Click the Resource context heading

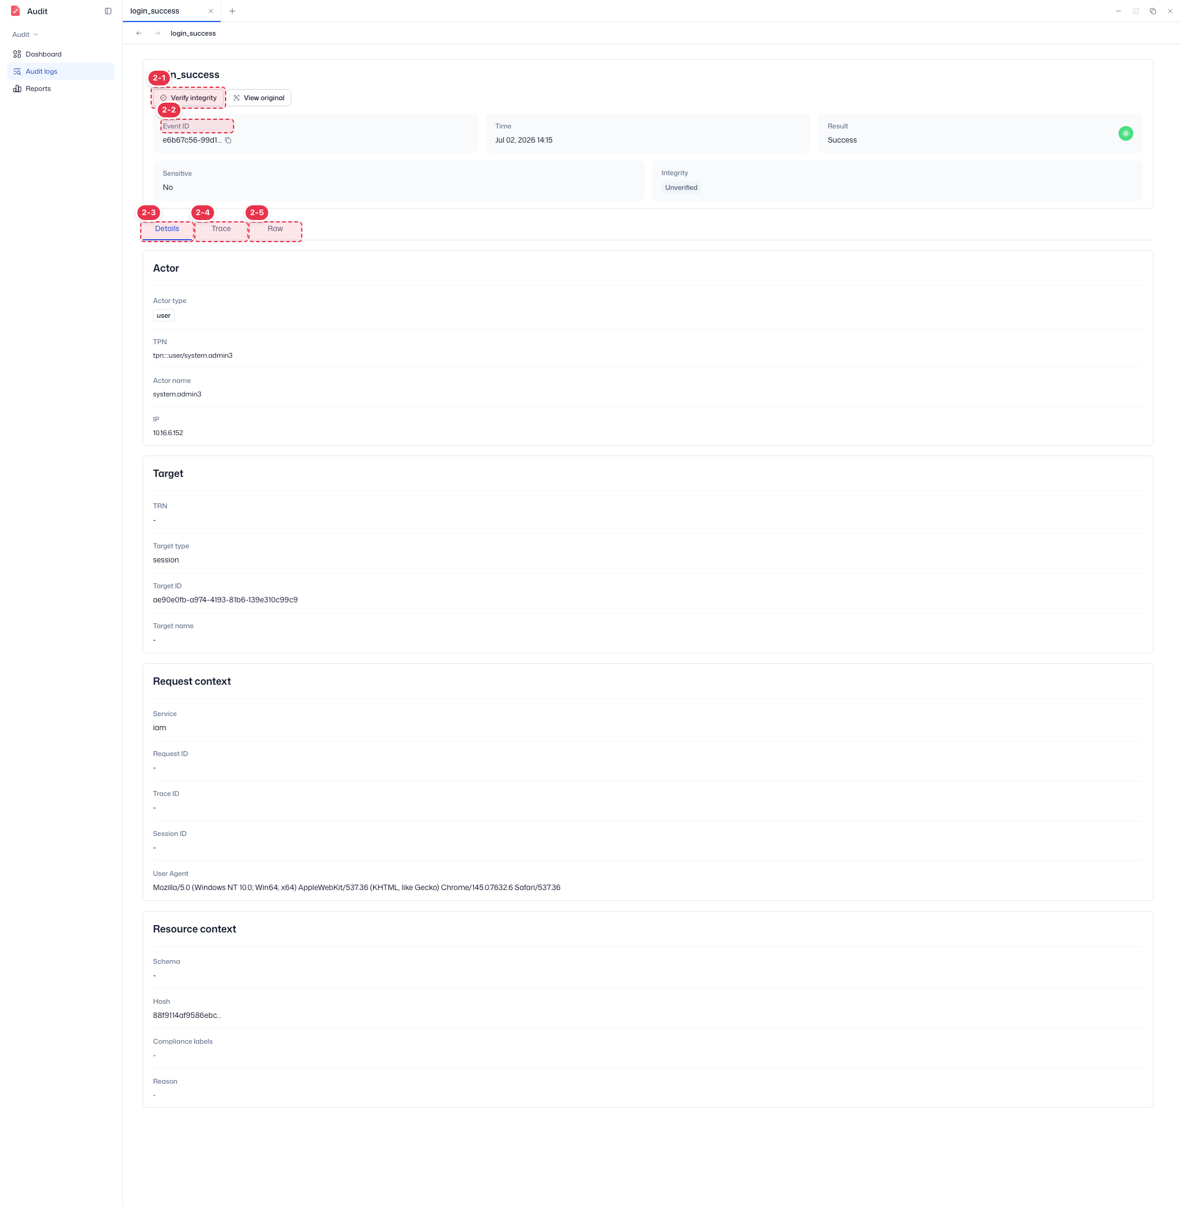[x=195, y=929]
